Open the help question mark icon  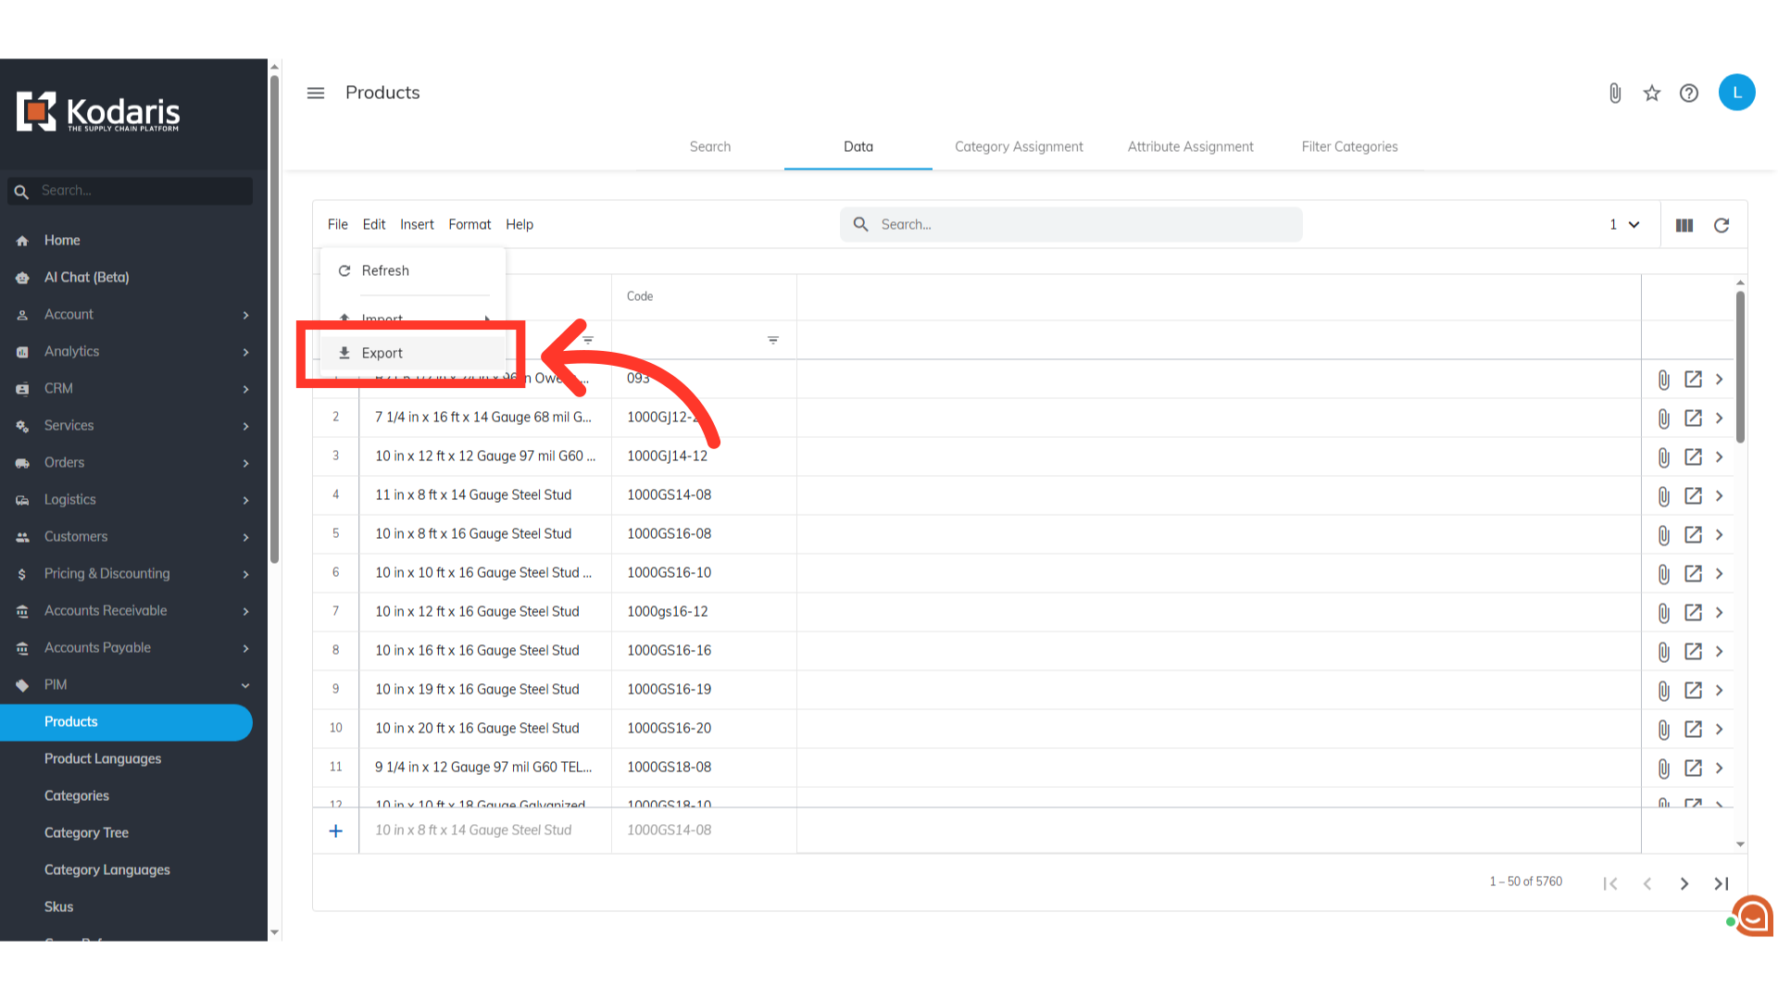coord(1689,93)
